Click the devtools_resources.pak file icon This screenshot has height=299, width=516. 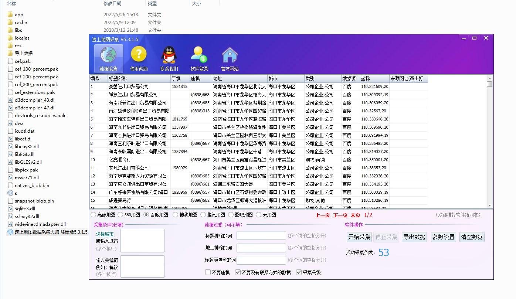[x=10, y=116]
